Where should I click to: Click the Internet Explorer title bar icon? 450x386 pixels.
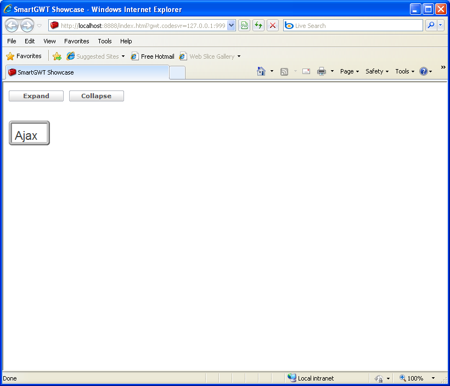(8, 9)
